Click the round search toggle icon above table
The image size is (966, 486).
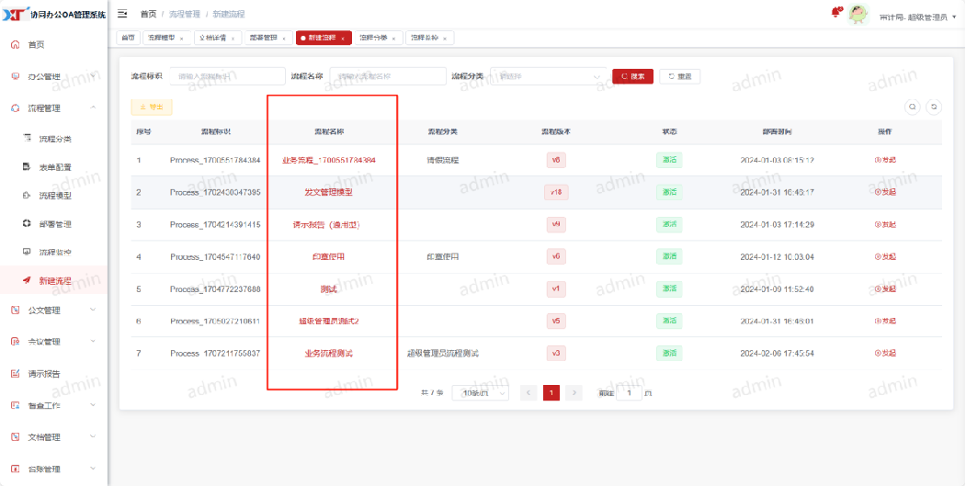pos(913,107)
